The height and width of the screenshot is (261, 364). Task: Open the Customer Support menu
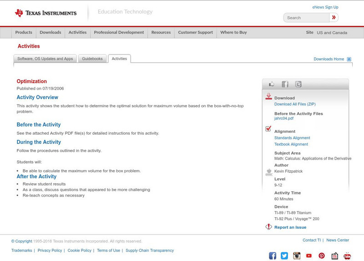tap(196, 32)
